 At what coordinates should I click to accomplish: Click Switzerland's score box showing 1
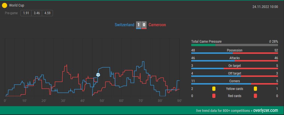point(139,25)
